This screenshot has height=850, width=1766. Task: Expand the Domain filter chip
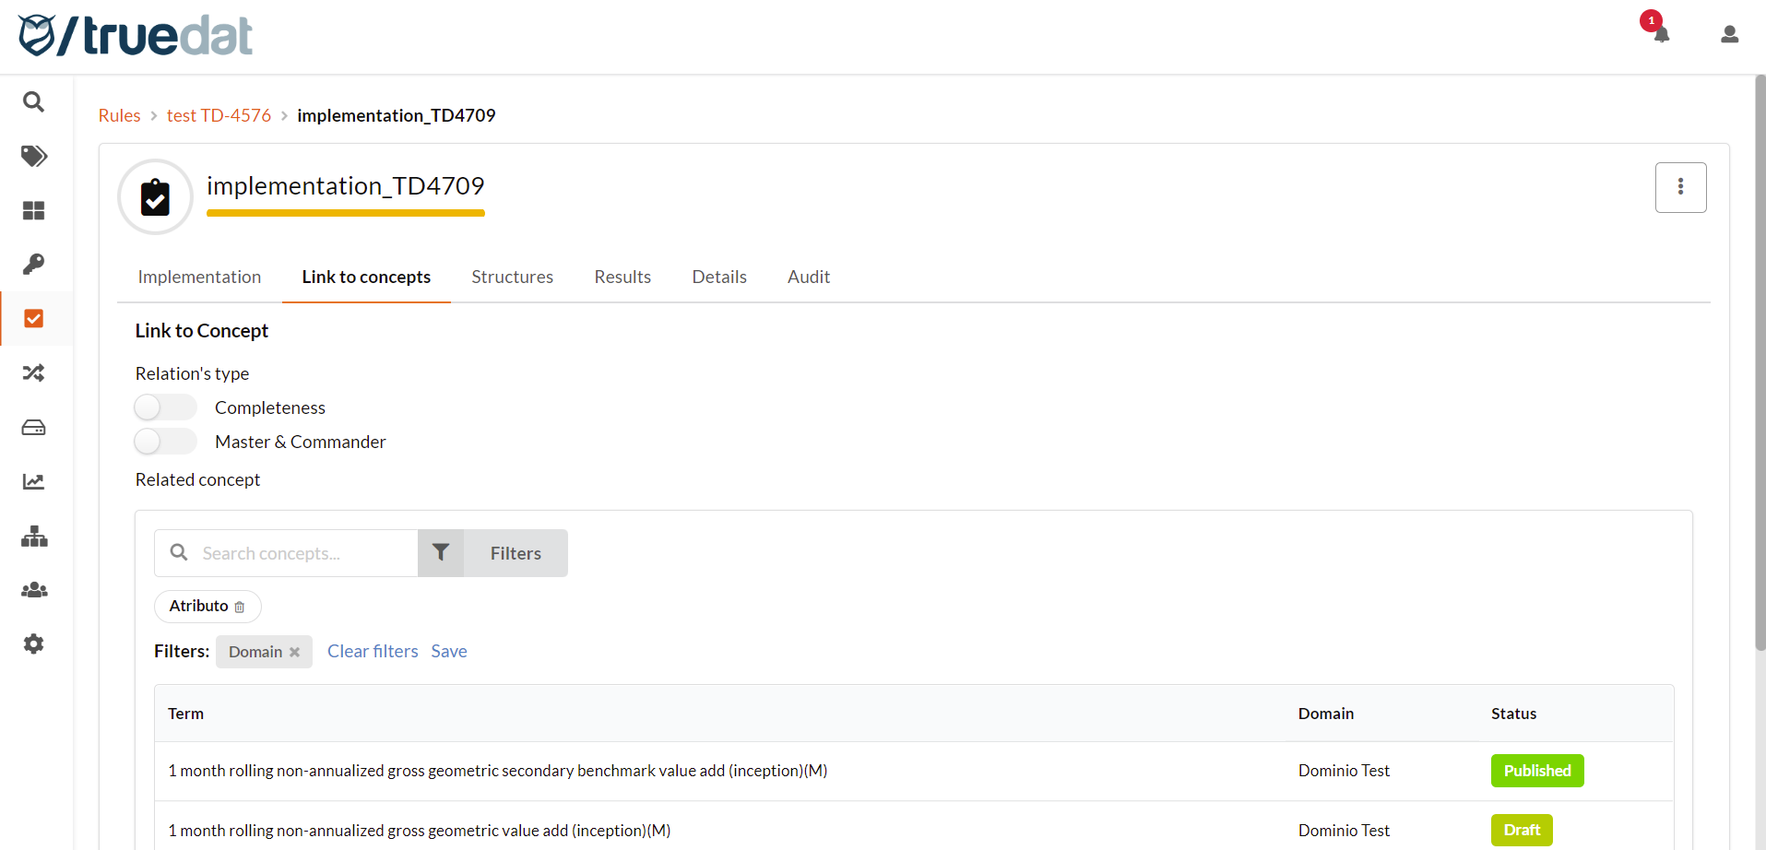click(255, 652)
